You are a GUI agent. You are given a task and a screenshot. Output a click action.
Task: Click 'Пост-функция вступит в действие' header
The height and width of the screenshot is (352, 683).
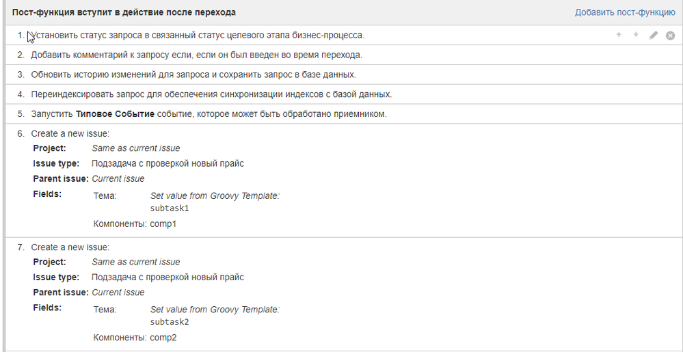(x=124, y=12)
